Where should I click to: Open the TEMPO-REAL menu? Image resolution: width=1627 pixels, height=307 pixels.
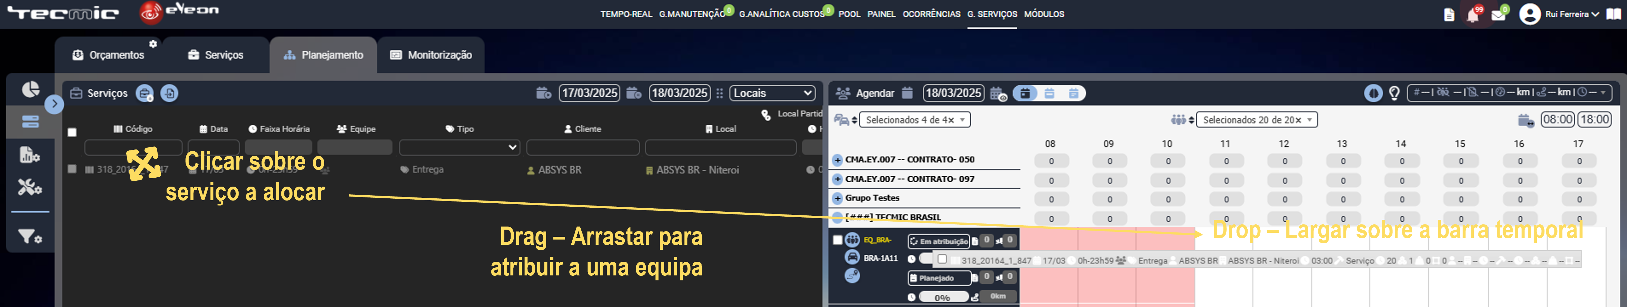[x=626, y=14]
